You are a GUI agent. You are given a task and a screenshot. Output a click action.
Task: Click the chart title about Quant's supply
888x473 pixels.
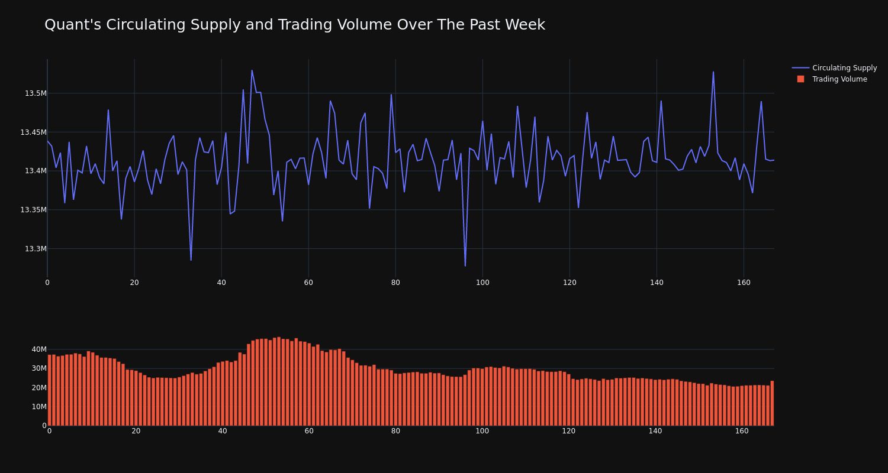point(295,25)
